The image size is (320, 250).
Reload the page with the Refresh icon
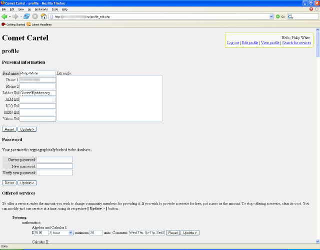26,17
